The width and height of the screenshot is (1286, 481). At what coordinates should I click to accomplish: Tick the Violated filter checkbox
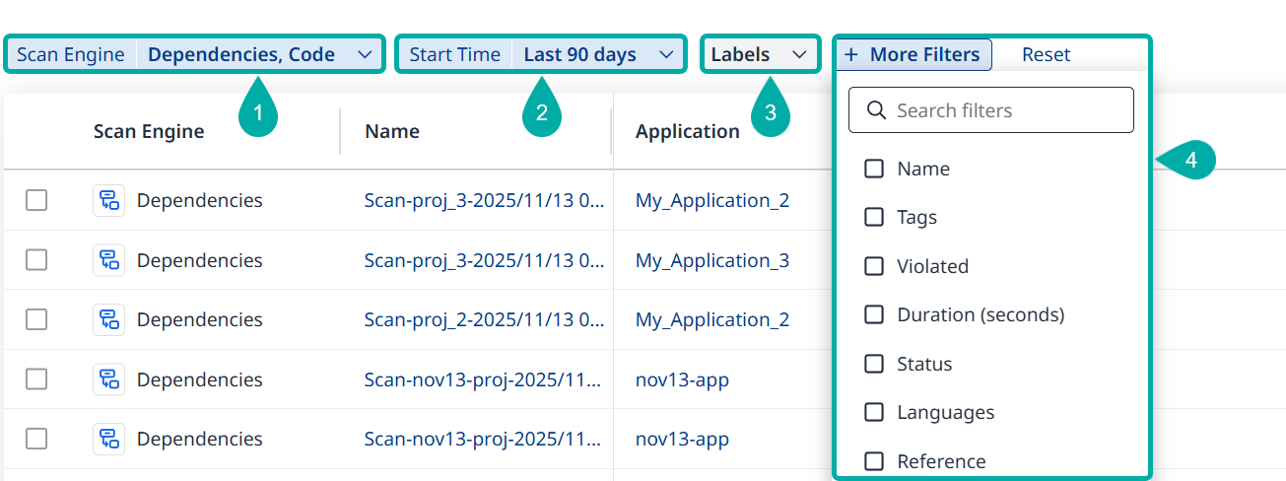coord(874,266)
